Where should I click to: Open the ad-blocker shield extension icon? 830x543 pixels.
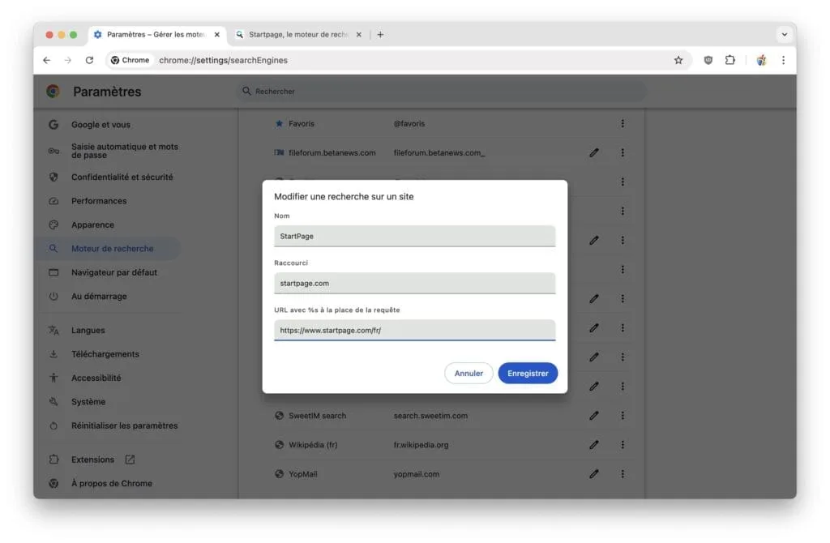[707, 60]
